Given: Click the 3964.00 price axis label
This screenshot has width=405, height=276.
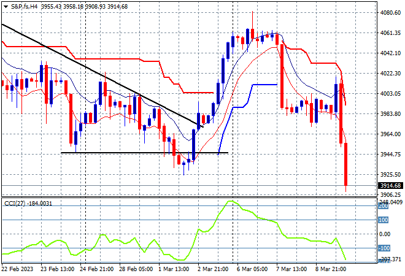Looking at the screenshot, I should (x=390, y=134).
